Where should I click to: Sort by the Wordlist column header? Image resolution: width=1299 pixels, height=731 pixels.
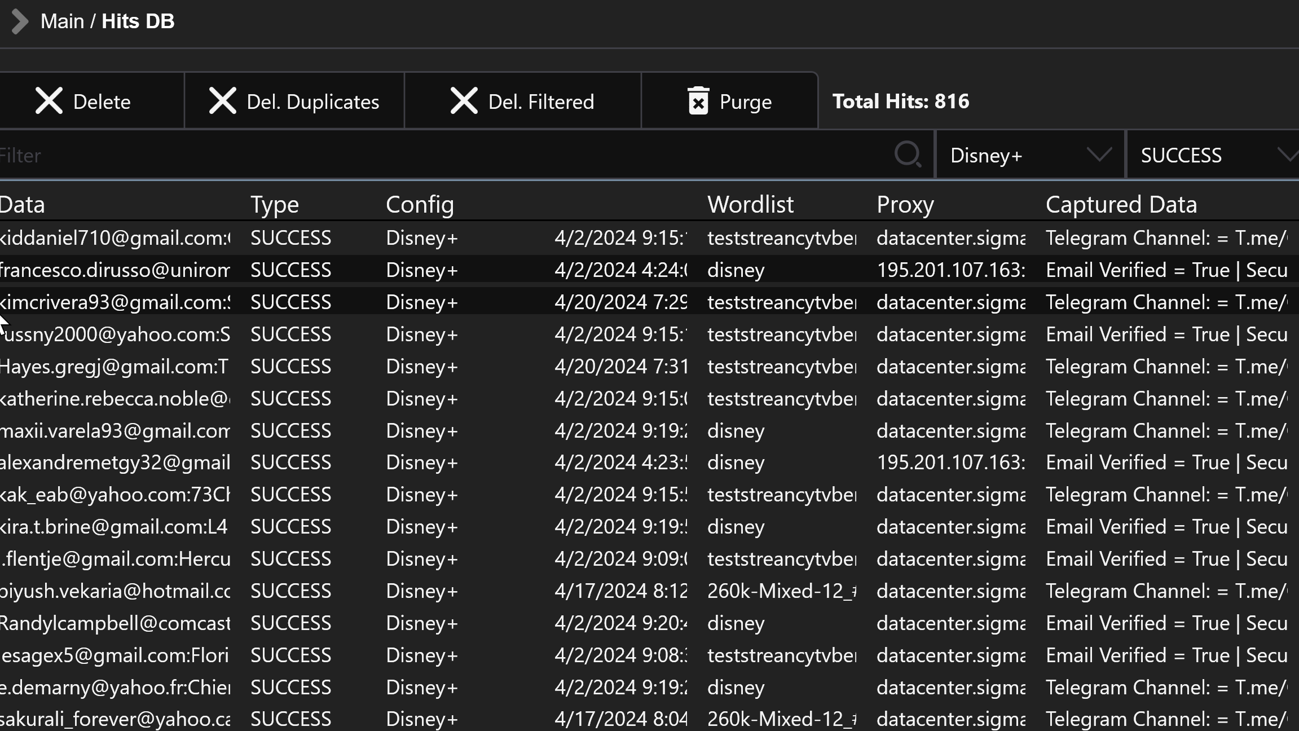click(750, 204)
